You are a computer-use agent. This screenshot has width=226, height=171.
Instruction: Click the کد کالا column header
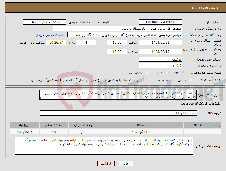(x=198, y=125)
